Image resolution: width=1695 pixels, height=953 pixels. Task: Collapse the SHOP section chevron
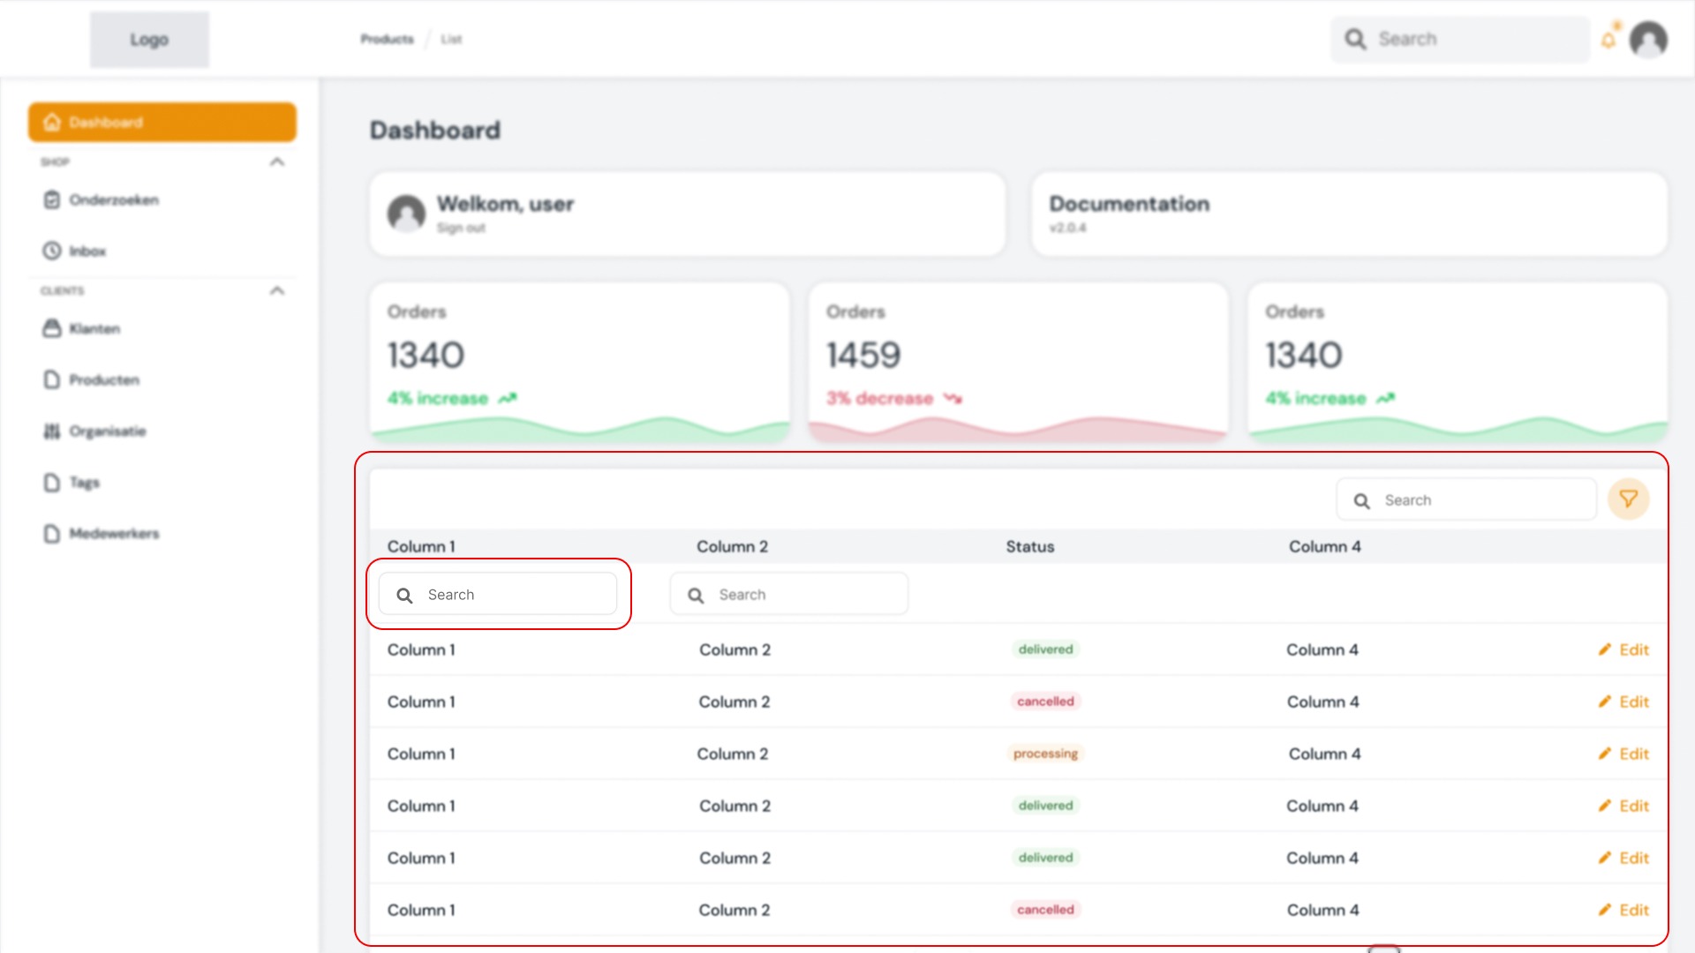click(x=278, y=161)
